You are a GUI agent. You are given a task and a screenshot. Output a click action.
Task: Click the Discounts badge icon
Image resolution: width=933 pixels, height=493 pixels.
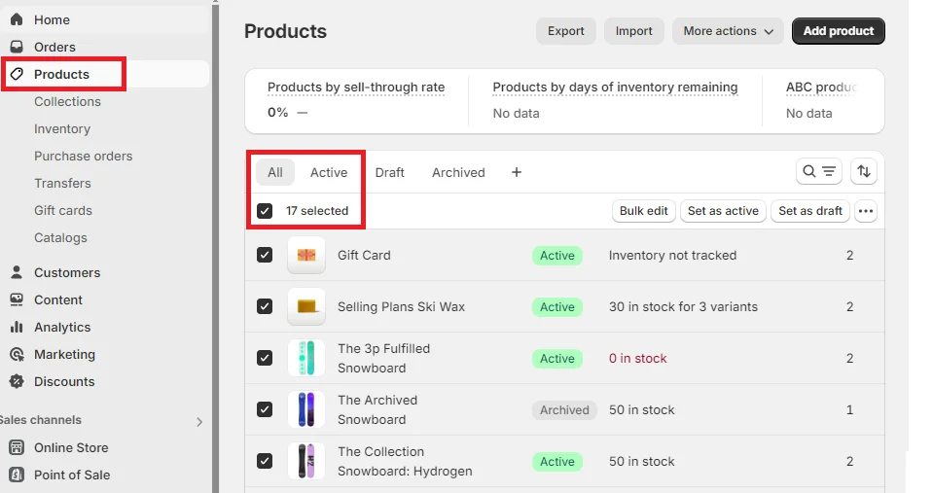(x=17, y=382)
